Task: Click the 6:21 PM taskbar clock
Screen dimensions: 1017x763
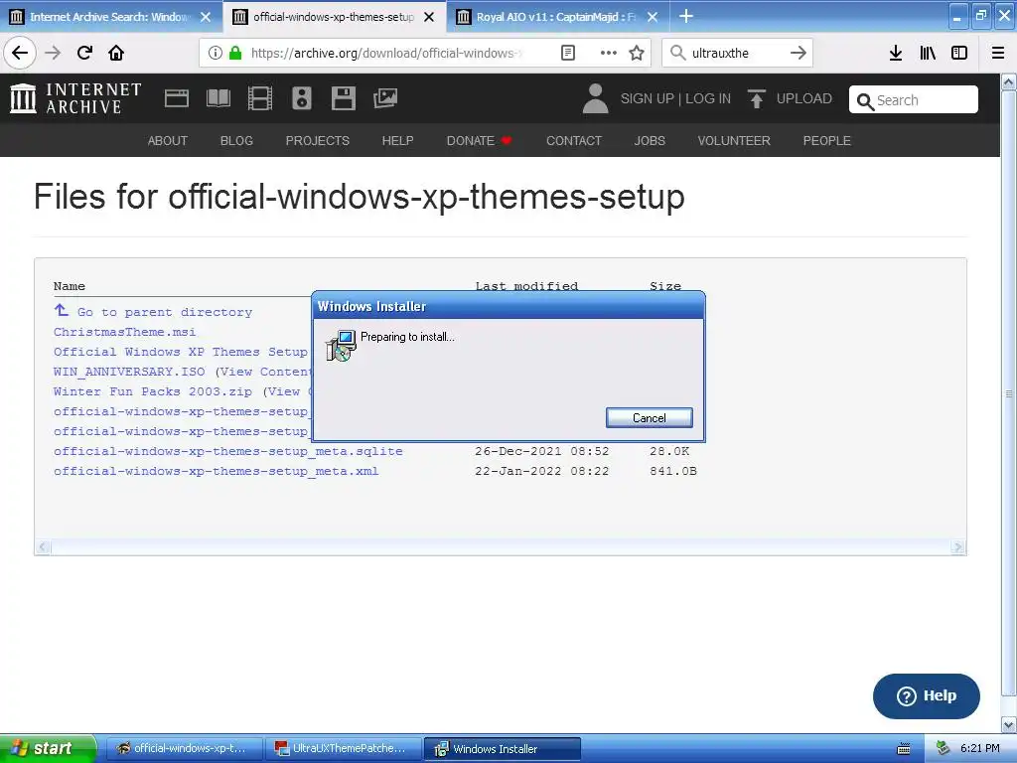Action: 980,749
